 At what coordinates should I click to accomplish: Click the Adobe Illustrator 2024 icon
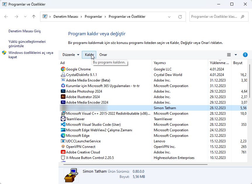click(x=62, y=97)
